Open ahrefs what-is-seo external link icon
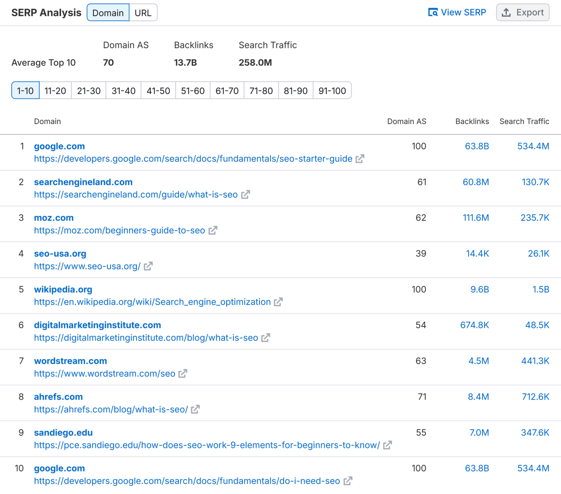The width and height of the screenshot is (561, 494). click(195, 409)
